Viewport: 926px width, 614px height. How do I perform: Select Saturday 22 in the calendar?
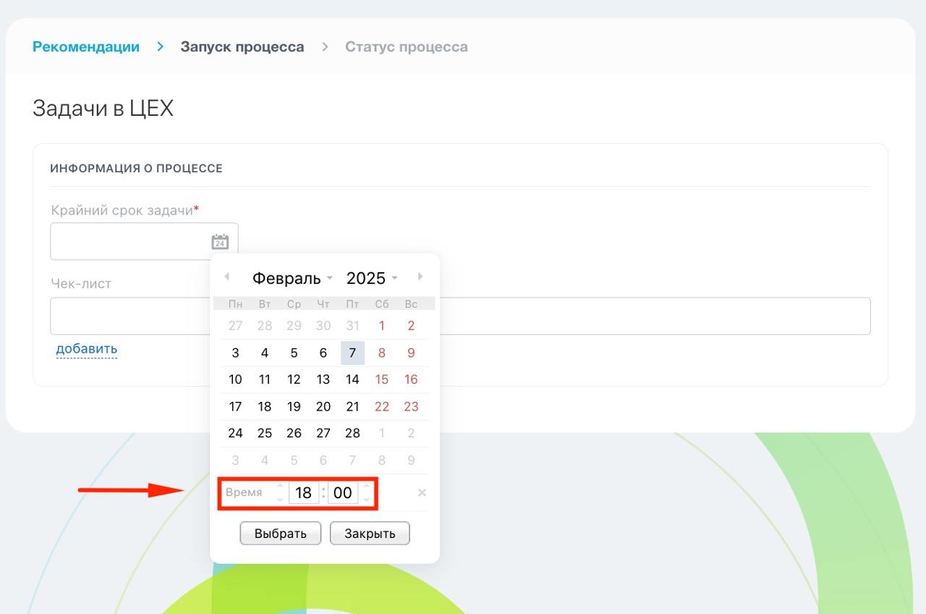click(382, 406)
